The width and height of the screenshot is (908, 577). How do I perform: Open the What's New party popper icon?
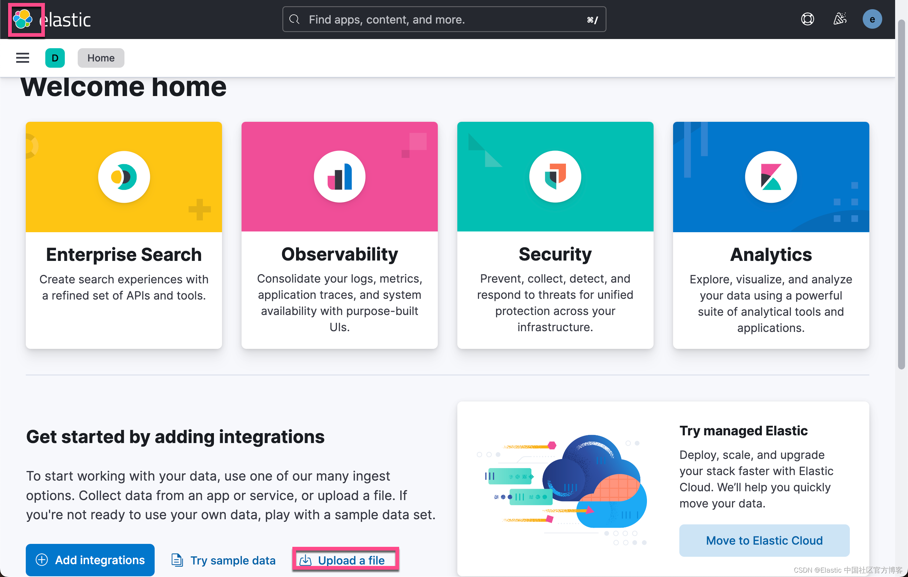(840, 19)
